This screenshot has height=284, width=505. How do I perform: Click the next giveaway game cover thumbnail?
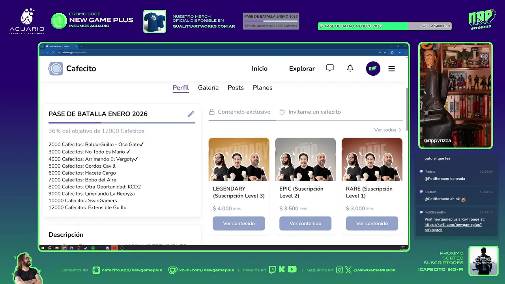tap(483, 261)
